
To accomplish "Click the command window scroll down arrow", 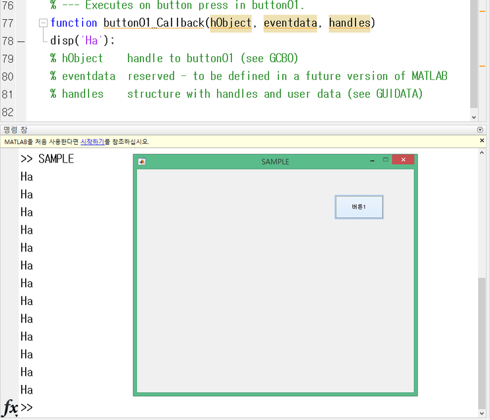I will 481,413.
